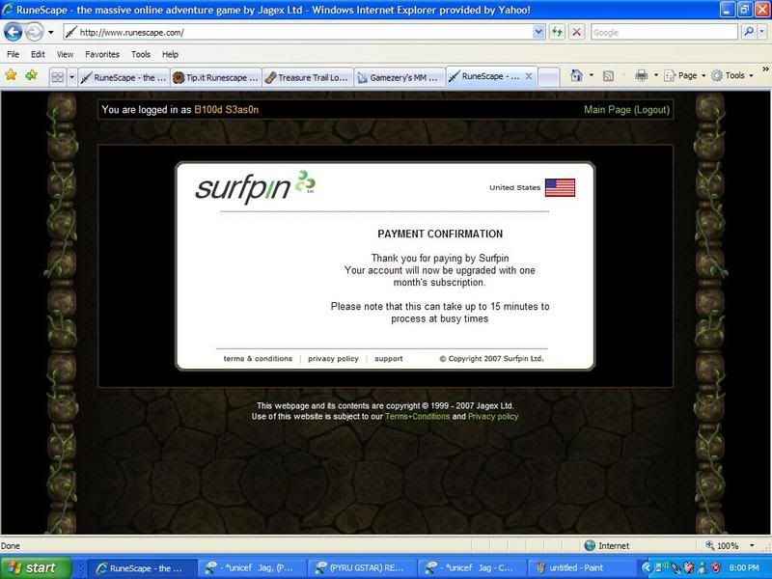Image resolution: width=772 pixels, height=579 pixels.
Task: Open Jagex Terms+Conditions footer link
Action: click(418, 416)
